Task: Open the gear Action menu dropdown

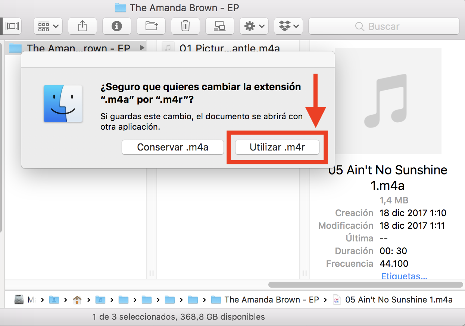Action: [x=254, y=26]
